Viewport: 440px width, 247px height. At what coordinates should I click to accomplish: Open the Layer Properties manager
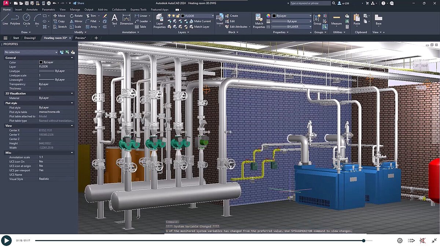click(x=158, y=20)
